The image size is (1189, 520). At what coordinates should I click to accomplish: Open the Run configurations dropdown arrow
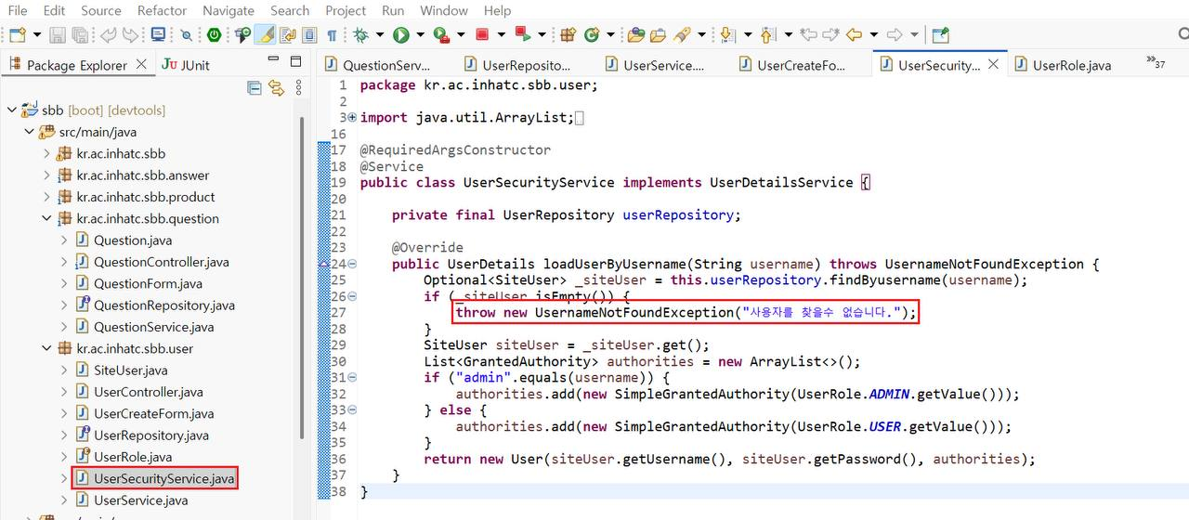421,35
